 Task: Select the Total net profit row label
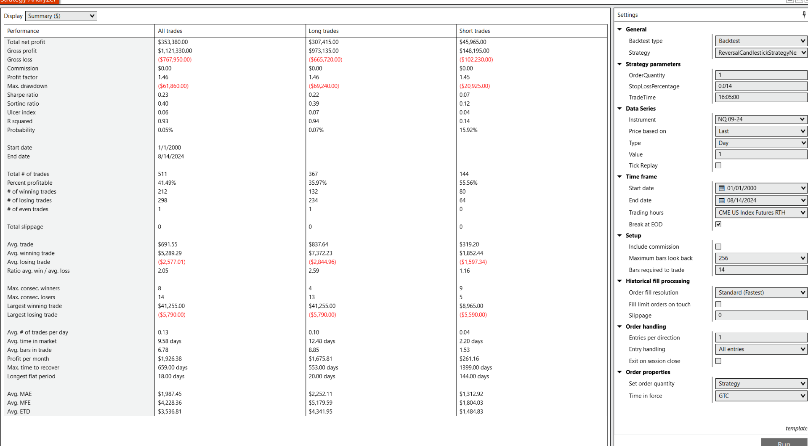(x=26, y=42)
